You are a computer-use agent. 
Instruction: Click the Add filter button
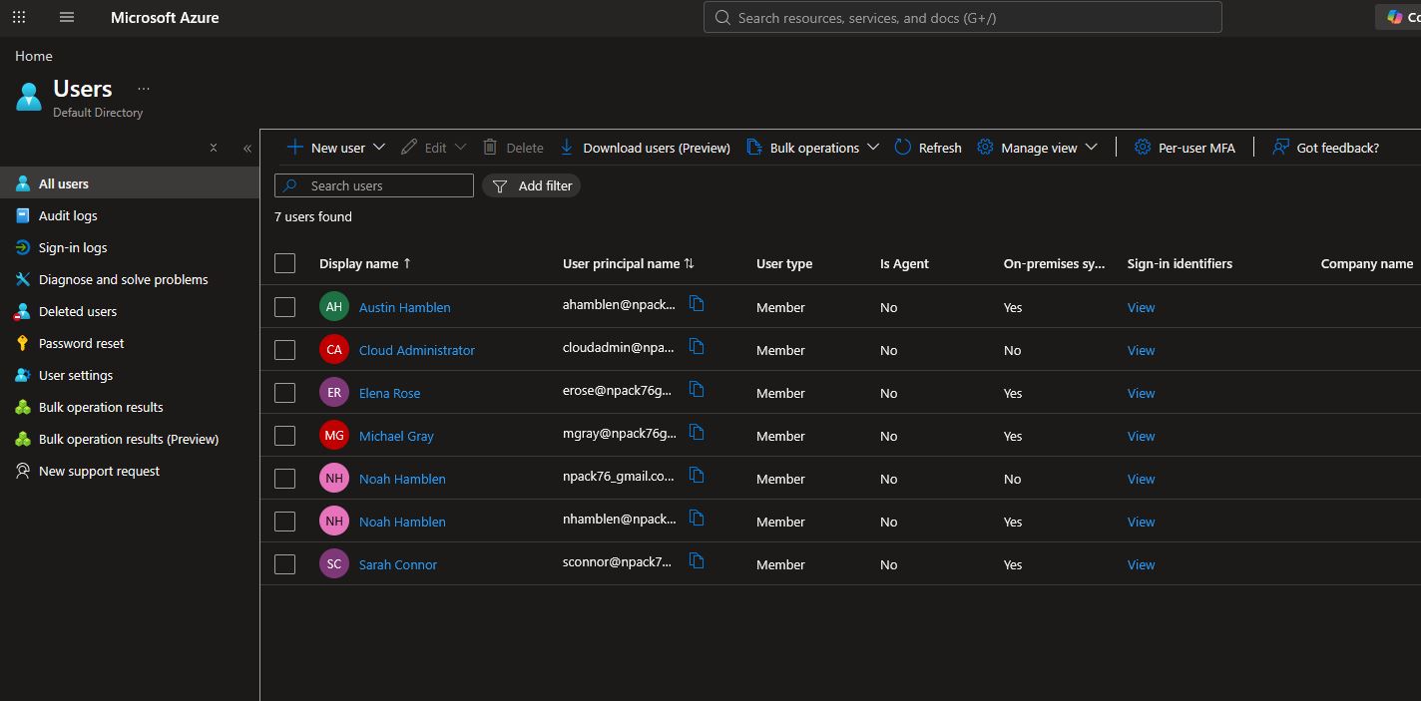point(531,185)
